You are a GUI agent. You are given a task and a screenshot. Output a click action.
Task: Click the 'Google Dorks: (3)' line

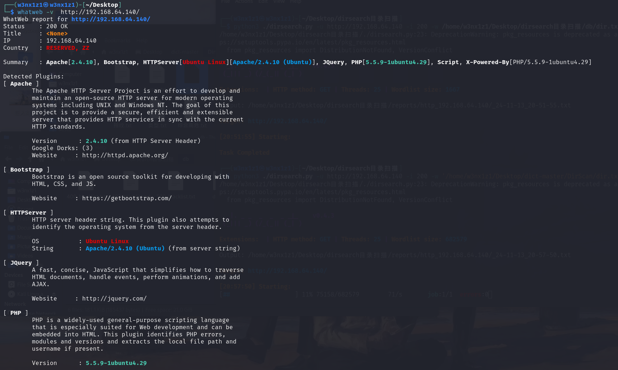tap(62, 148)
